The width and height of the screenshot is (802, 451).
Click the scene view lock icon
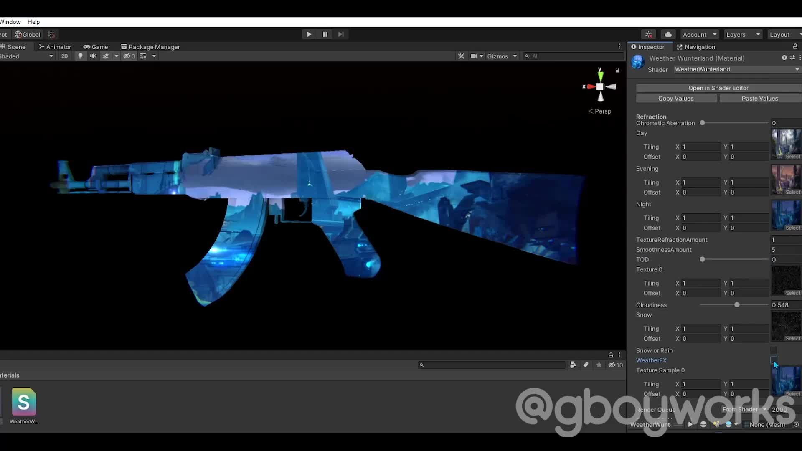click(x=617, y=71)
